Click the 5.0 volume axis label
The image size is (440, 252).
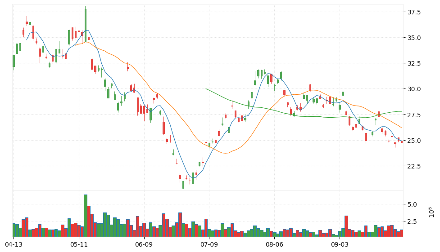412,204
